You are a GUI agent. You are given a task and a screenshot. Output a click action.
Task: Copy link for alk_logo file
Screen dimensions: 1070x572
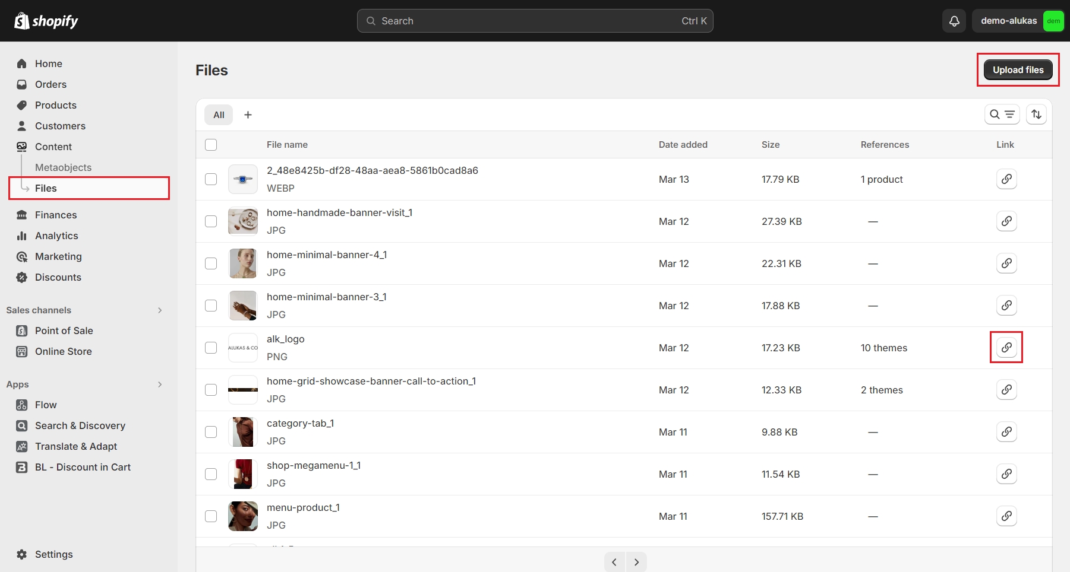pyautogui.click(x=1006, y=348)
